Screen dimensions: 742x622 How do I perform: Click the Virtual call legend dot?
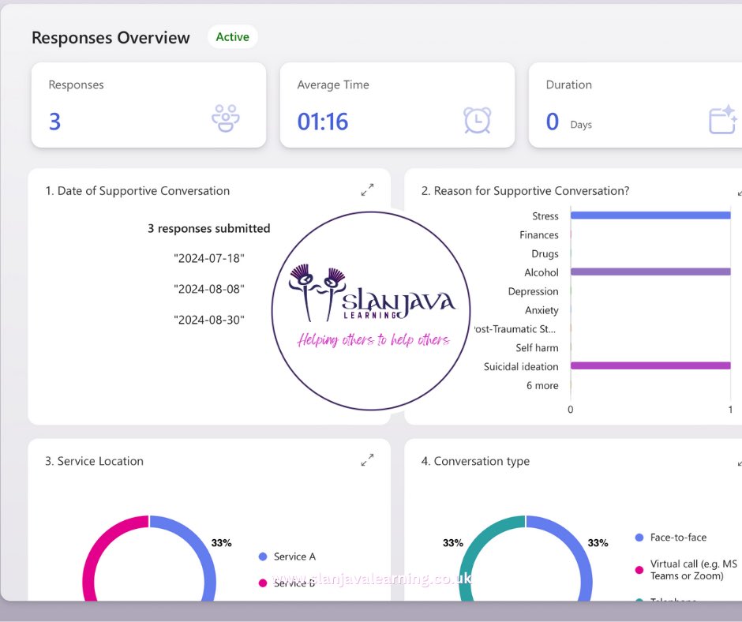click(x=639, y=570)
